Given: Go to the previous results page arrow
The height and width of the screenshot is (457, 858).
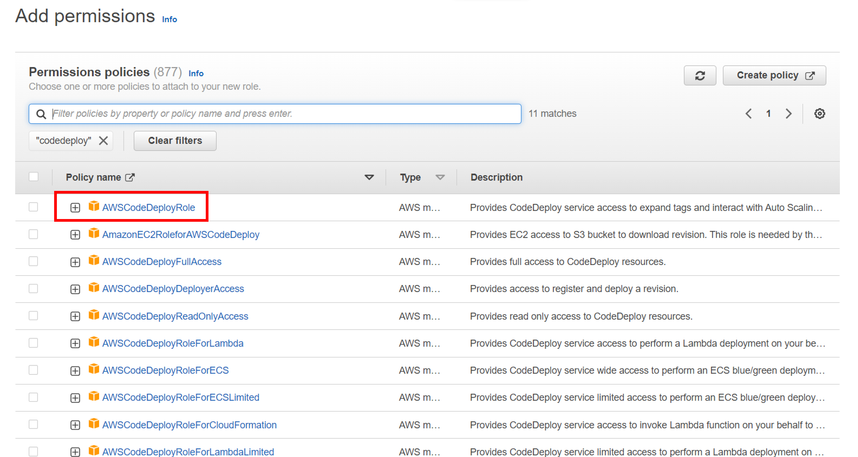Looking at the screenshot, I should (x=748, y=114).
